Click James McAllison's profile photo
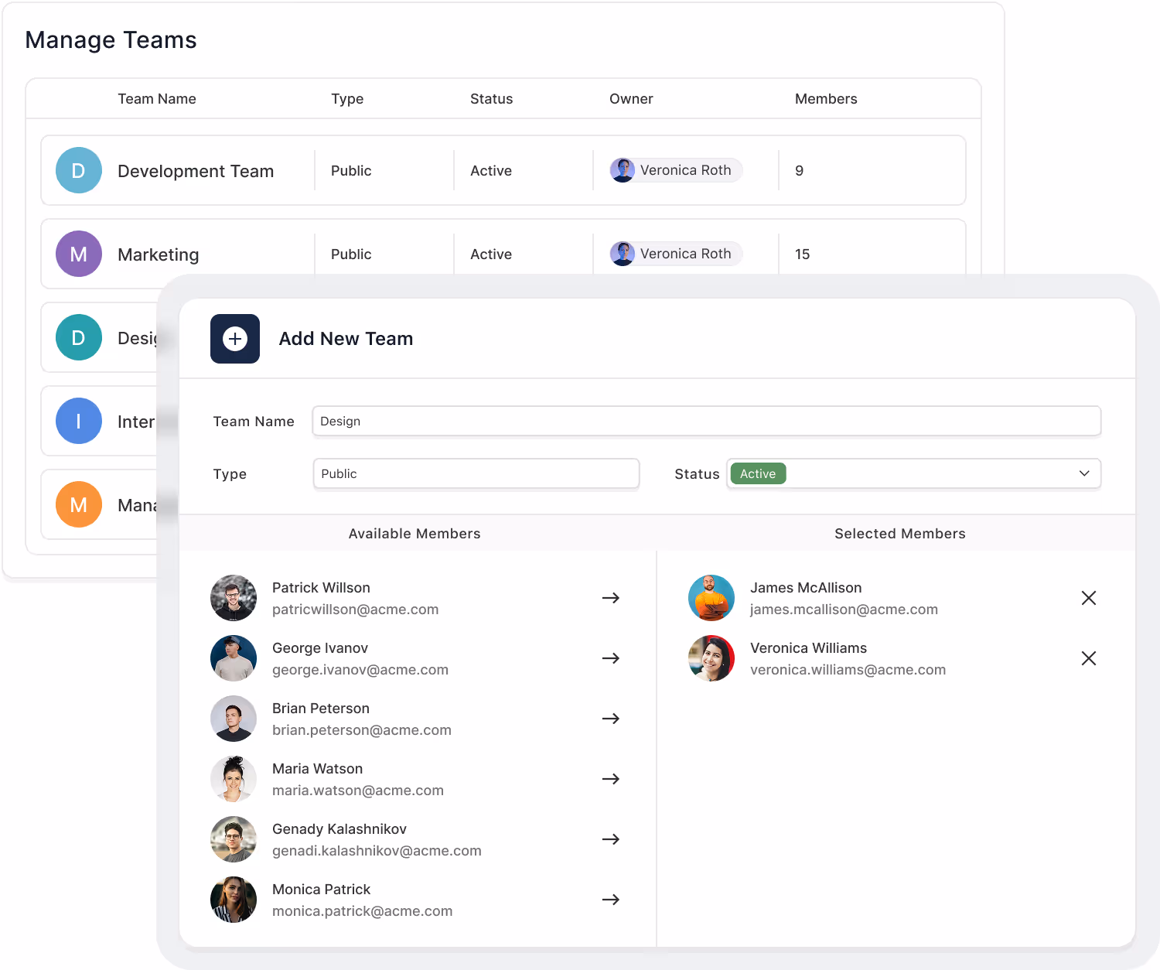 [x=711, y=598]
